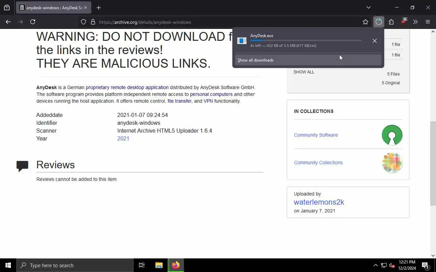Cancel the AnyDesk.exe download
Image resolution: width=436 pixels, height=272 pixels.
(374, 41)
